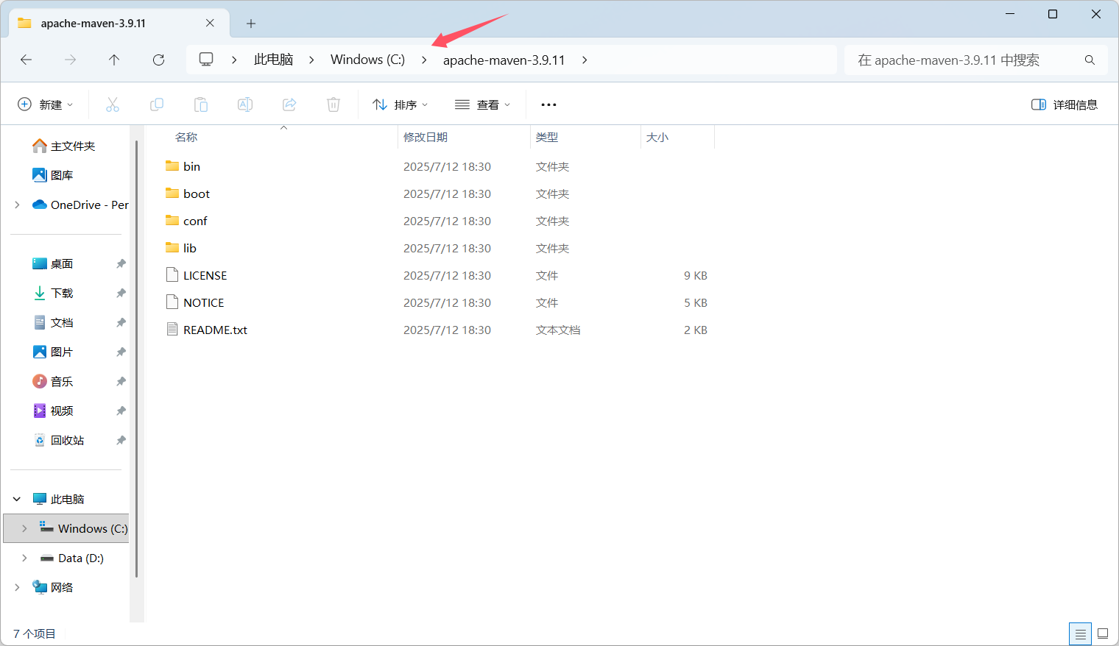Click the Share icon in toolbar
Screen dimensions: 1119x646
point(289,104)
